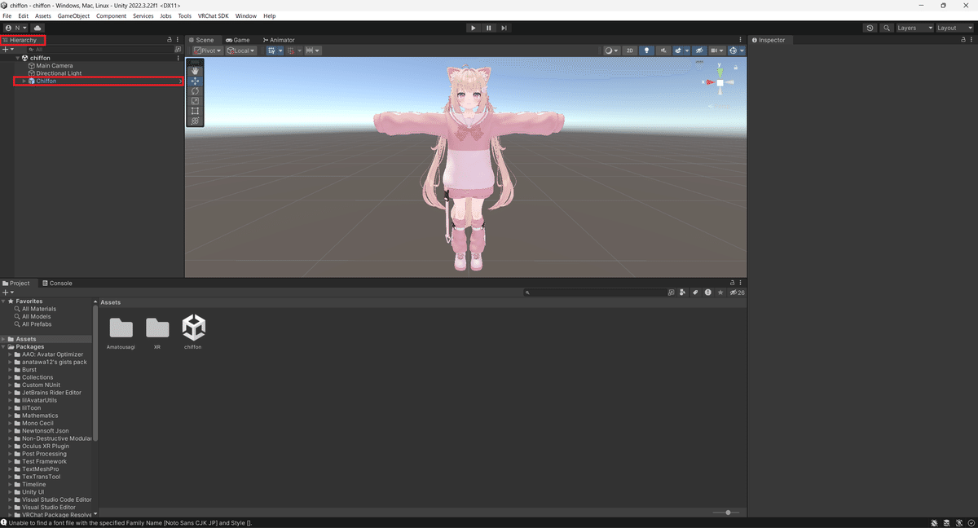
Task: Collapse Favorites in Project panel
Action: pyautogui.click(x=3, y=301)
